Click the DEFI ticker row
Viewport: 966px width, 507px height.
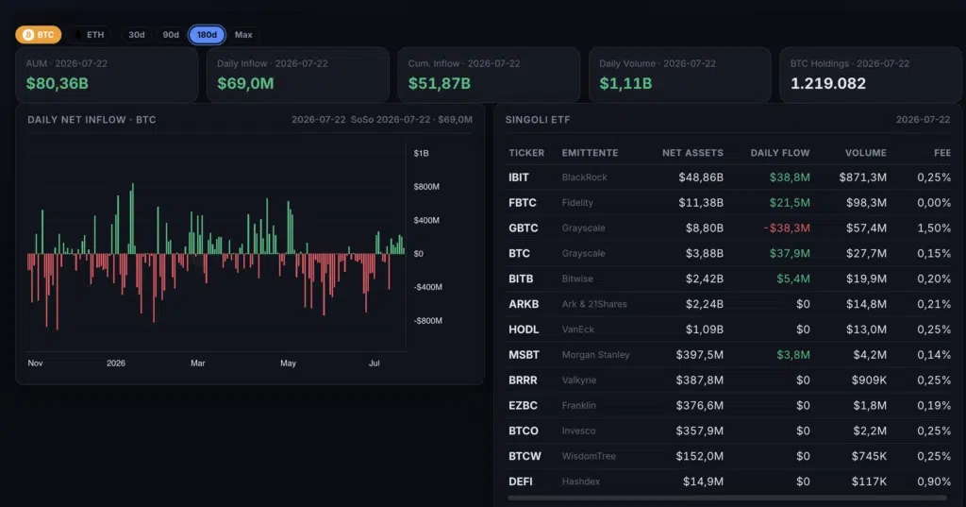click(x=729, y=482)
